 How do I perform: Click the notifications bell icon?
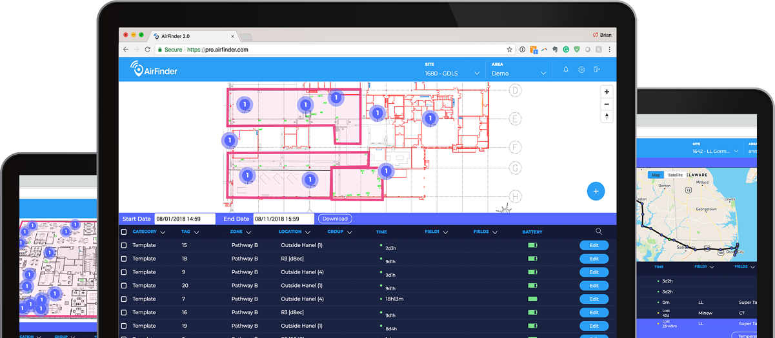[x=566, y=70]
